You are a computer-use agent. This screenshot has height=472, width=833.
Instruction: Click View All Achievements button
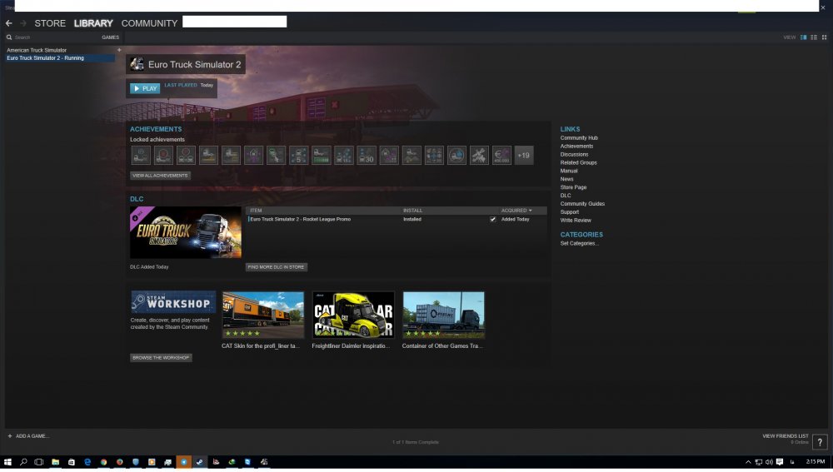160,176
